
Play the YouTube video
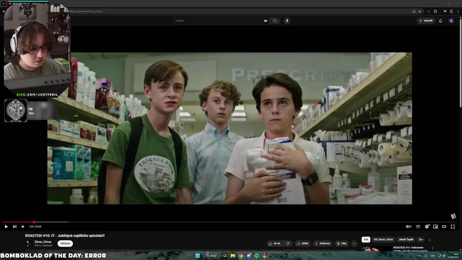point(6,226)
